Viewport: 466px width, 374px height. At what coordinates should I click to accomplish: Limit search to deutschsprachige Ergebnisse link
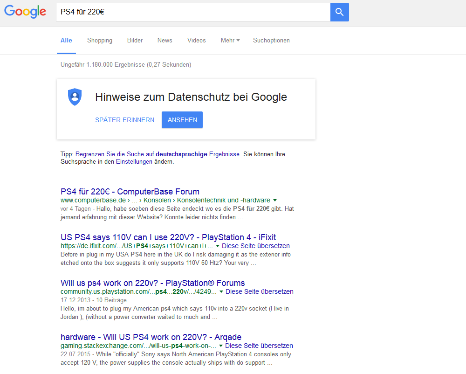pos(157,154)
